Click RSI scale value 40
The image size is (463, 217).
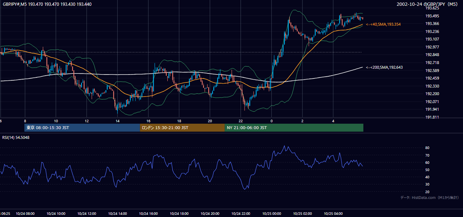(427, 177)
